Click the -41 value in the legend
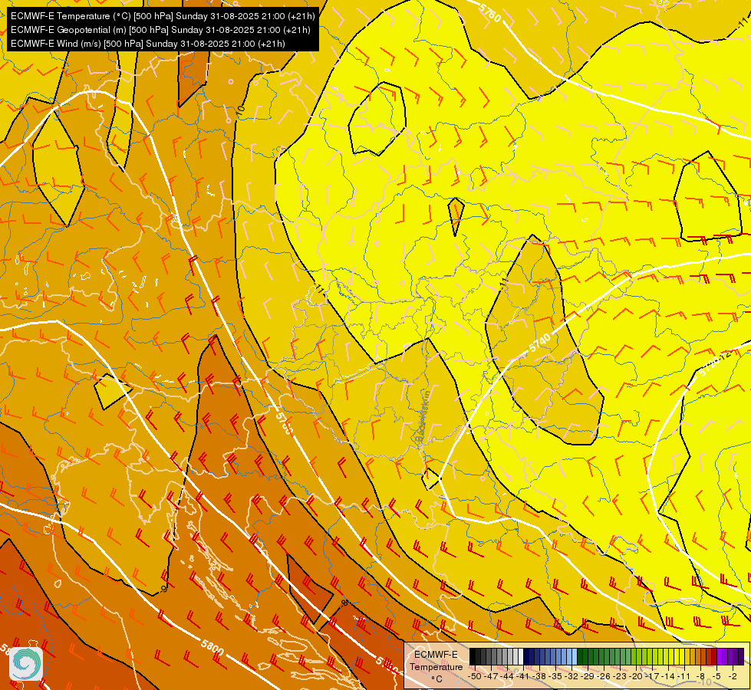Screen dimensions: 751x690 pyautogui.click(x=522, y=676)
